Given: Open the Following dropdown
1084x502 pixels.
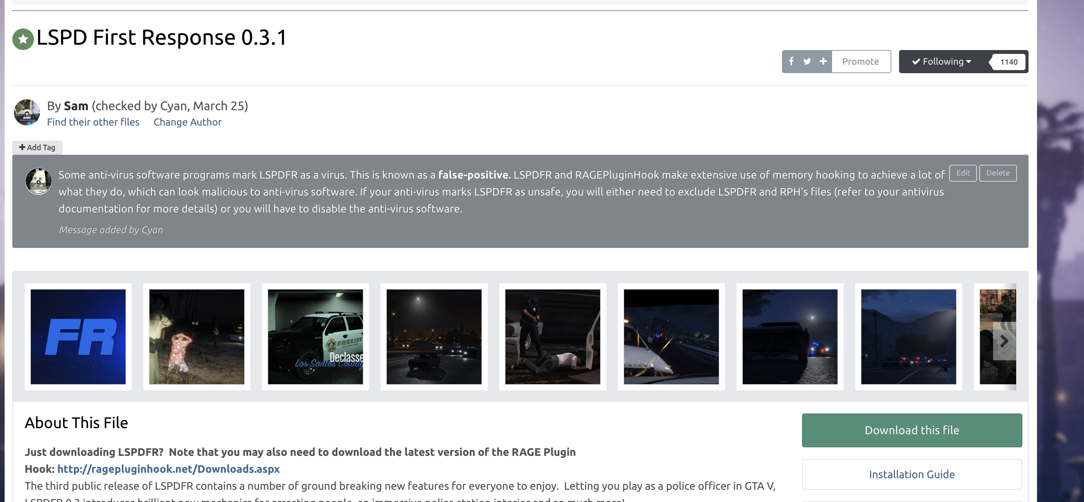Looking at the screenshot, I should click(942, 61).
